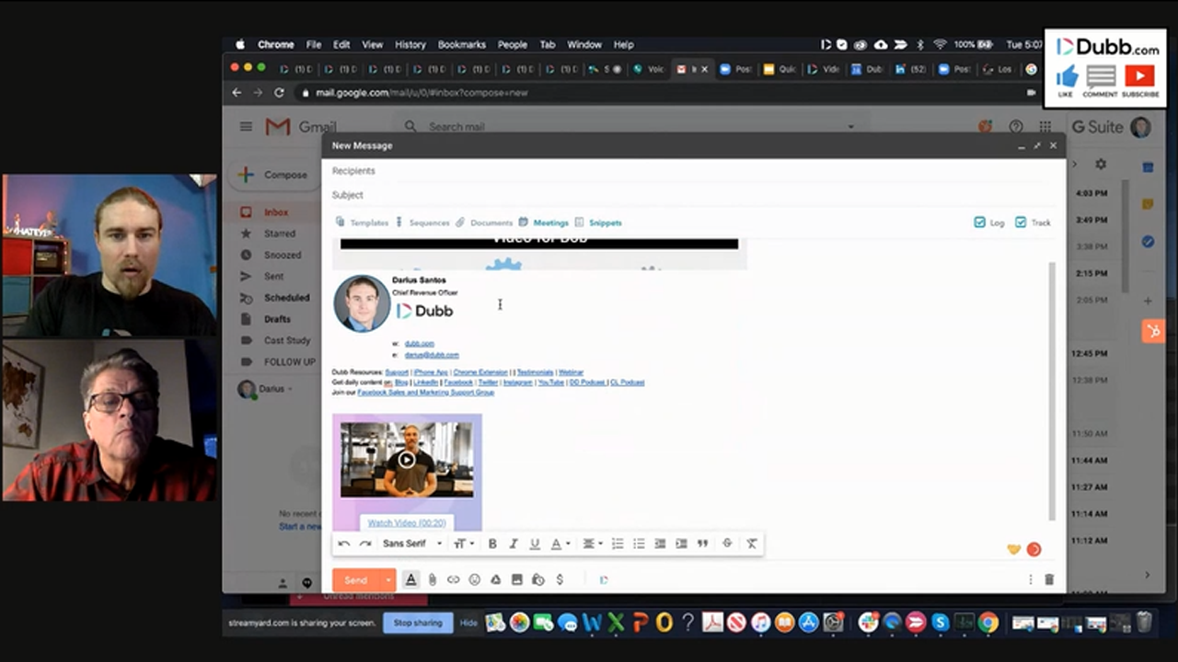Screen dimensions: 1178x662
Task: Open the darius@dubb.com email link
Action: click(x=432, y=355)
